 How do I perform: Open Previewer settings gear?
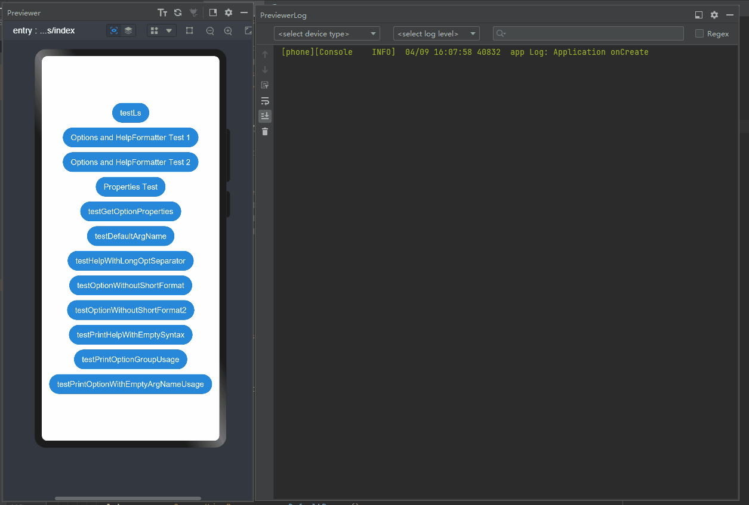tap(229, 13)
